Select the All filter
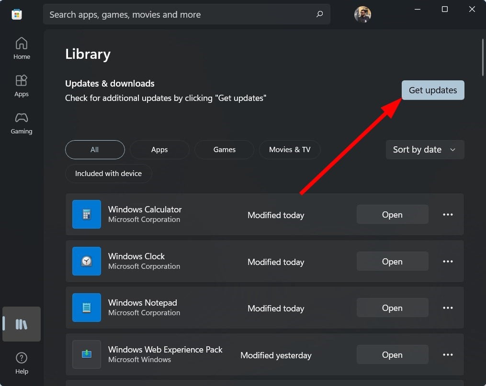The height and width of the screenshot is (386, 486). coord(95,150)
